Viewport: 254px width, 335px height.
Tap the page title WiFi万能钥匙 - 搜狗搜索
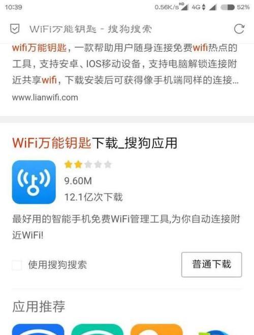point(90,29)
